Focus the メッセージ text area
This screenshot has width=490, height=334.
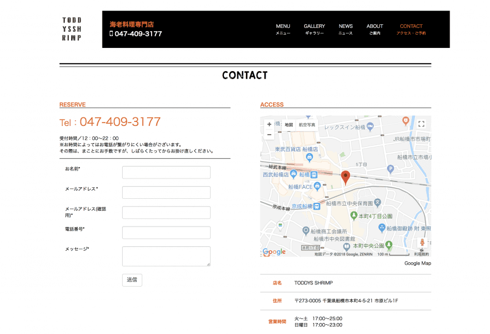[x=166, y=256]
